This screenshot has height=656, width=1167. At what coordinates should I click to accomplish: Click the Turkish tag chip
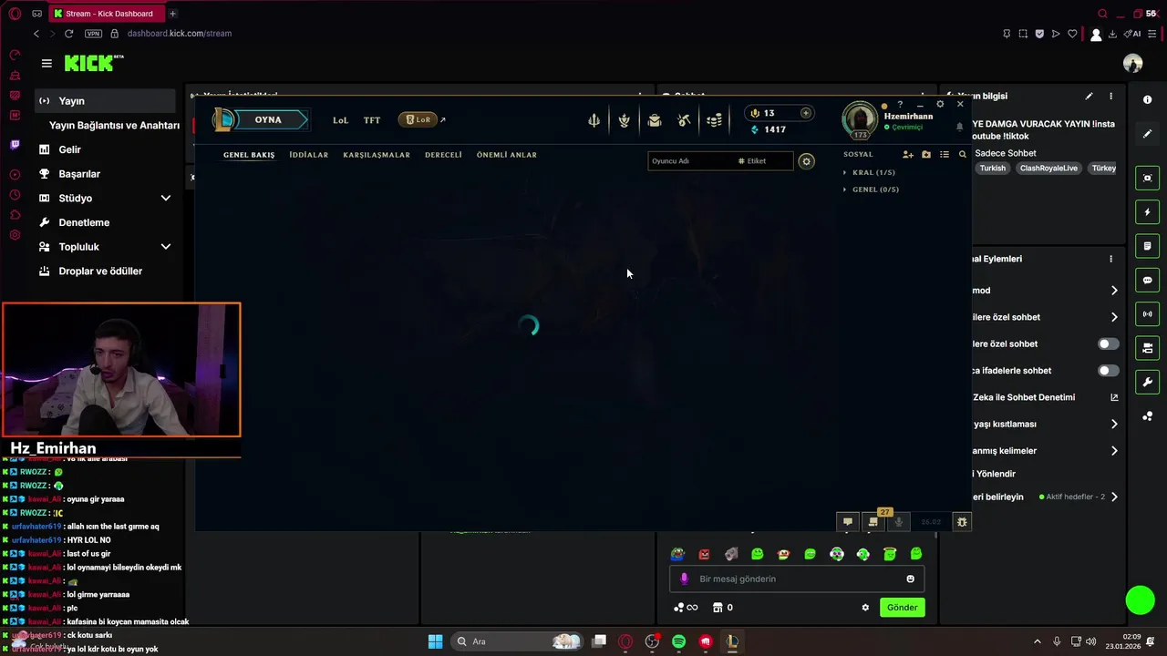click(992, 169)
